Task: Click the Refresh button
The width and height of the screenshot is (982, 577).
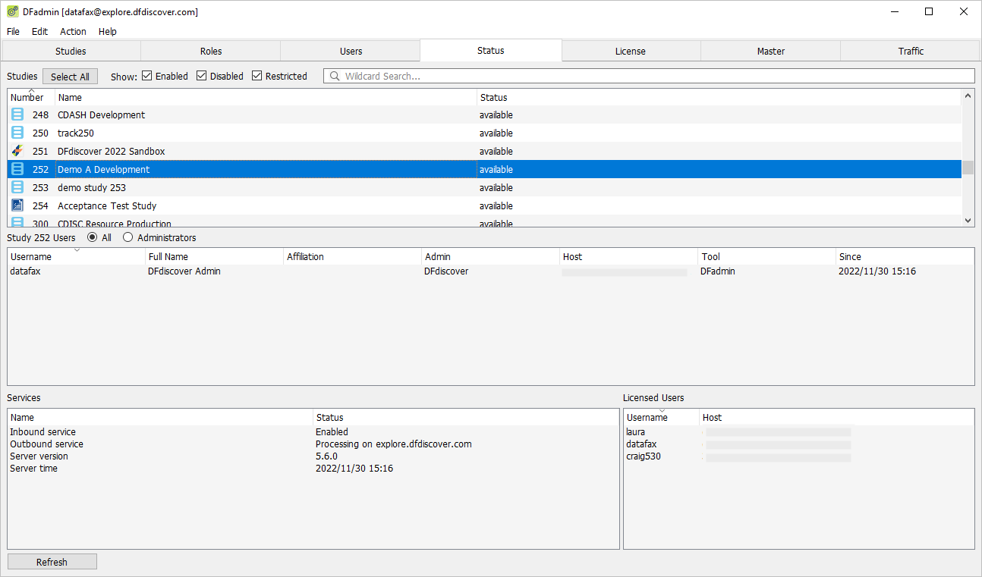Action: point(52,562)
